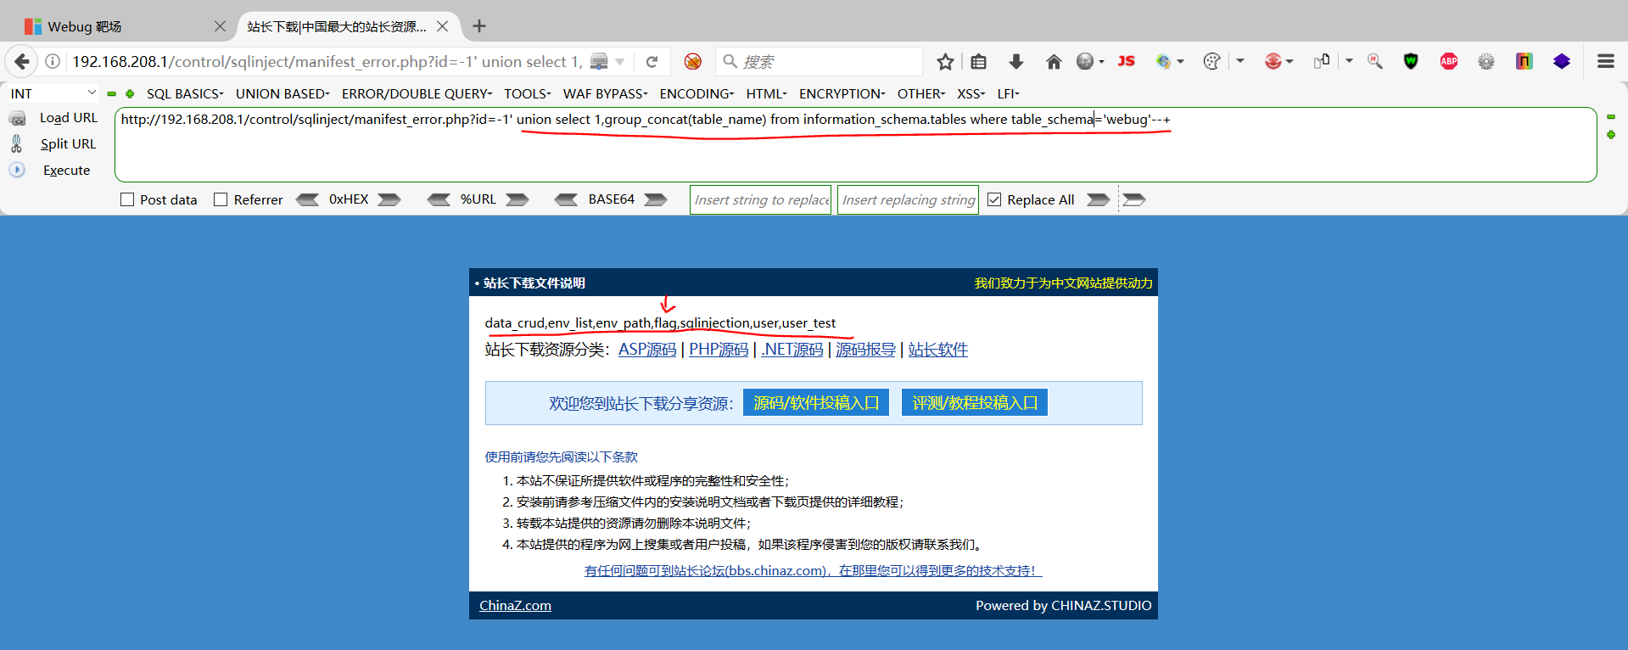Open the HackBar magnifier icon
The image size is (1628, 650).
pos(1375,61)
